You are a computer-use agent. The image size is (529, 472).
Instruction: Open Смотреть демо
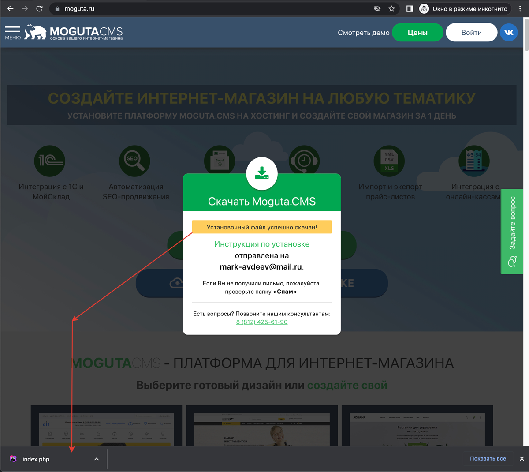[363, 32]
